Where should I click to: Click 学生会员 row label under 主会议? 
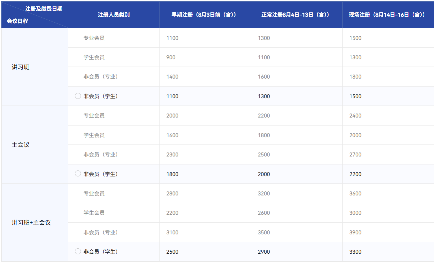(94, 135)
